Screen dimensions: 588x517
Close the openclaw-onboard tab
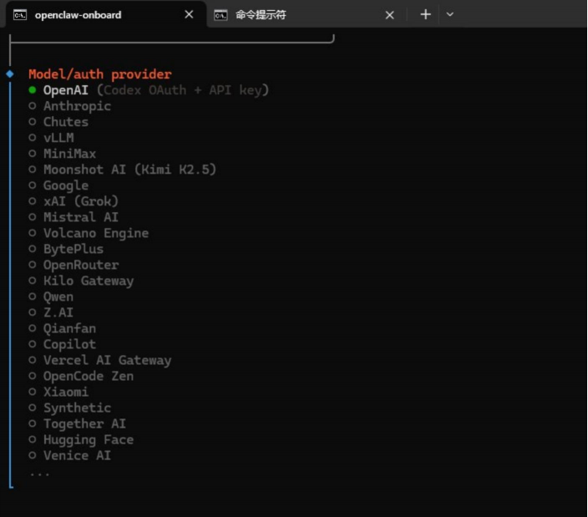pyautogui.click(x=189, y=15)
